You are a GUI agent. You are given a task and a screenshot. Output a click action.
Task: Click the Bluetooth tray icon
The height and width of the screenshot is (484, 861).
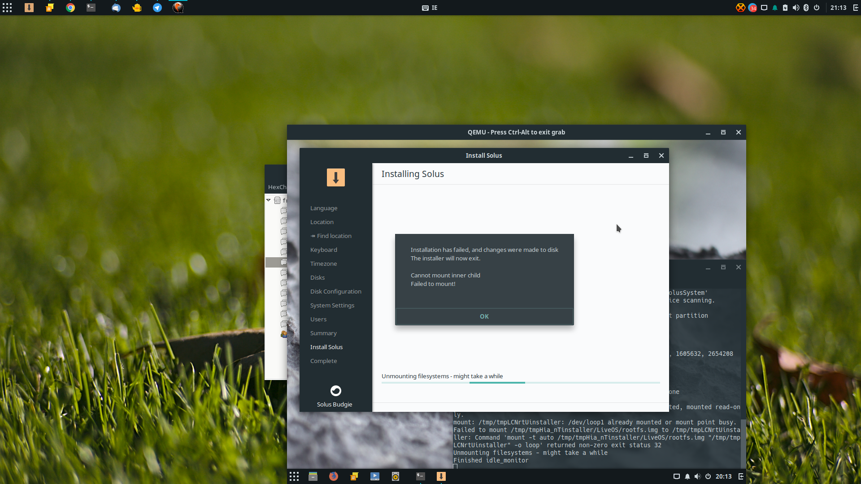pyautogui.click(x=806, y=8)
